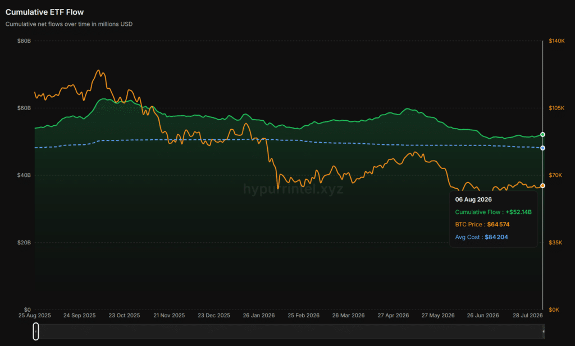Click the right handle of range slider
575x346 pixels.
pyautogui.click(x=544, y=331)
